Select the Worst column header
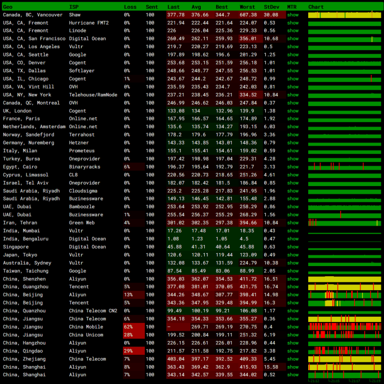This screenshot has height=384, width=384. coord(247,7)
